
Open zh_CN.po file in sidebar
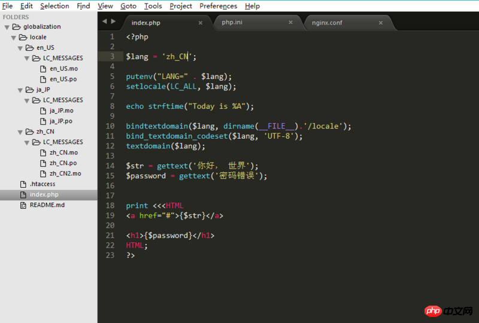coord(63,163)
